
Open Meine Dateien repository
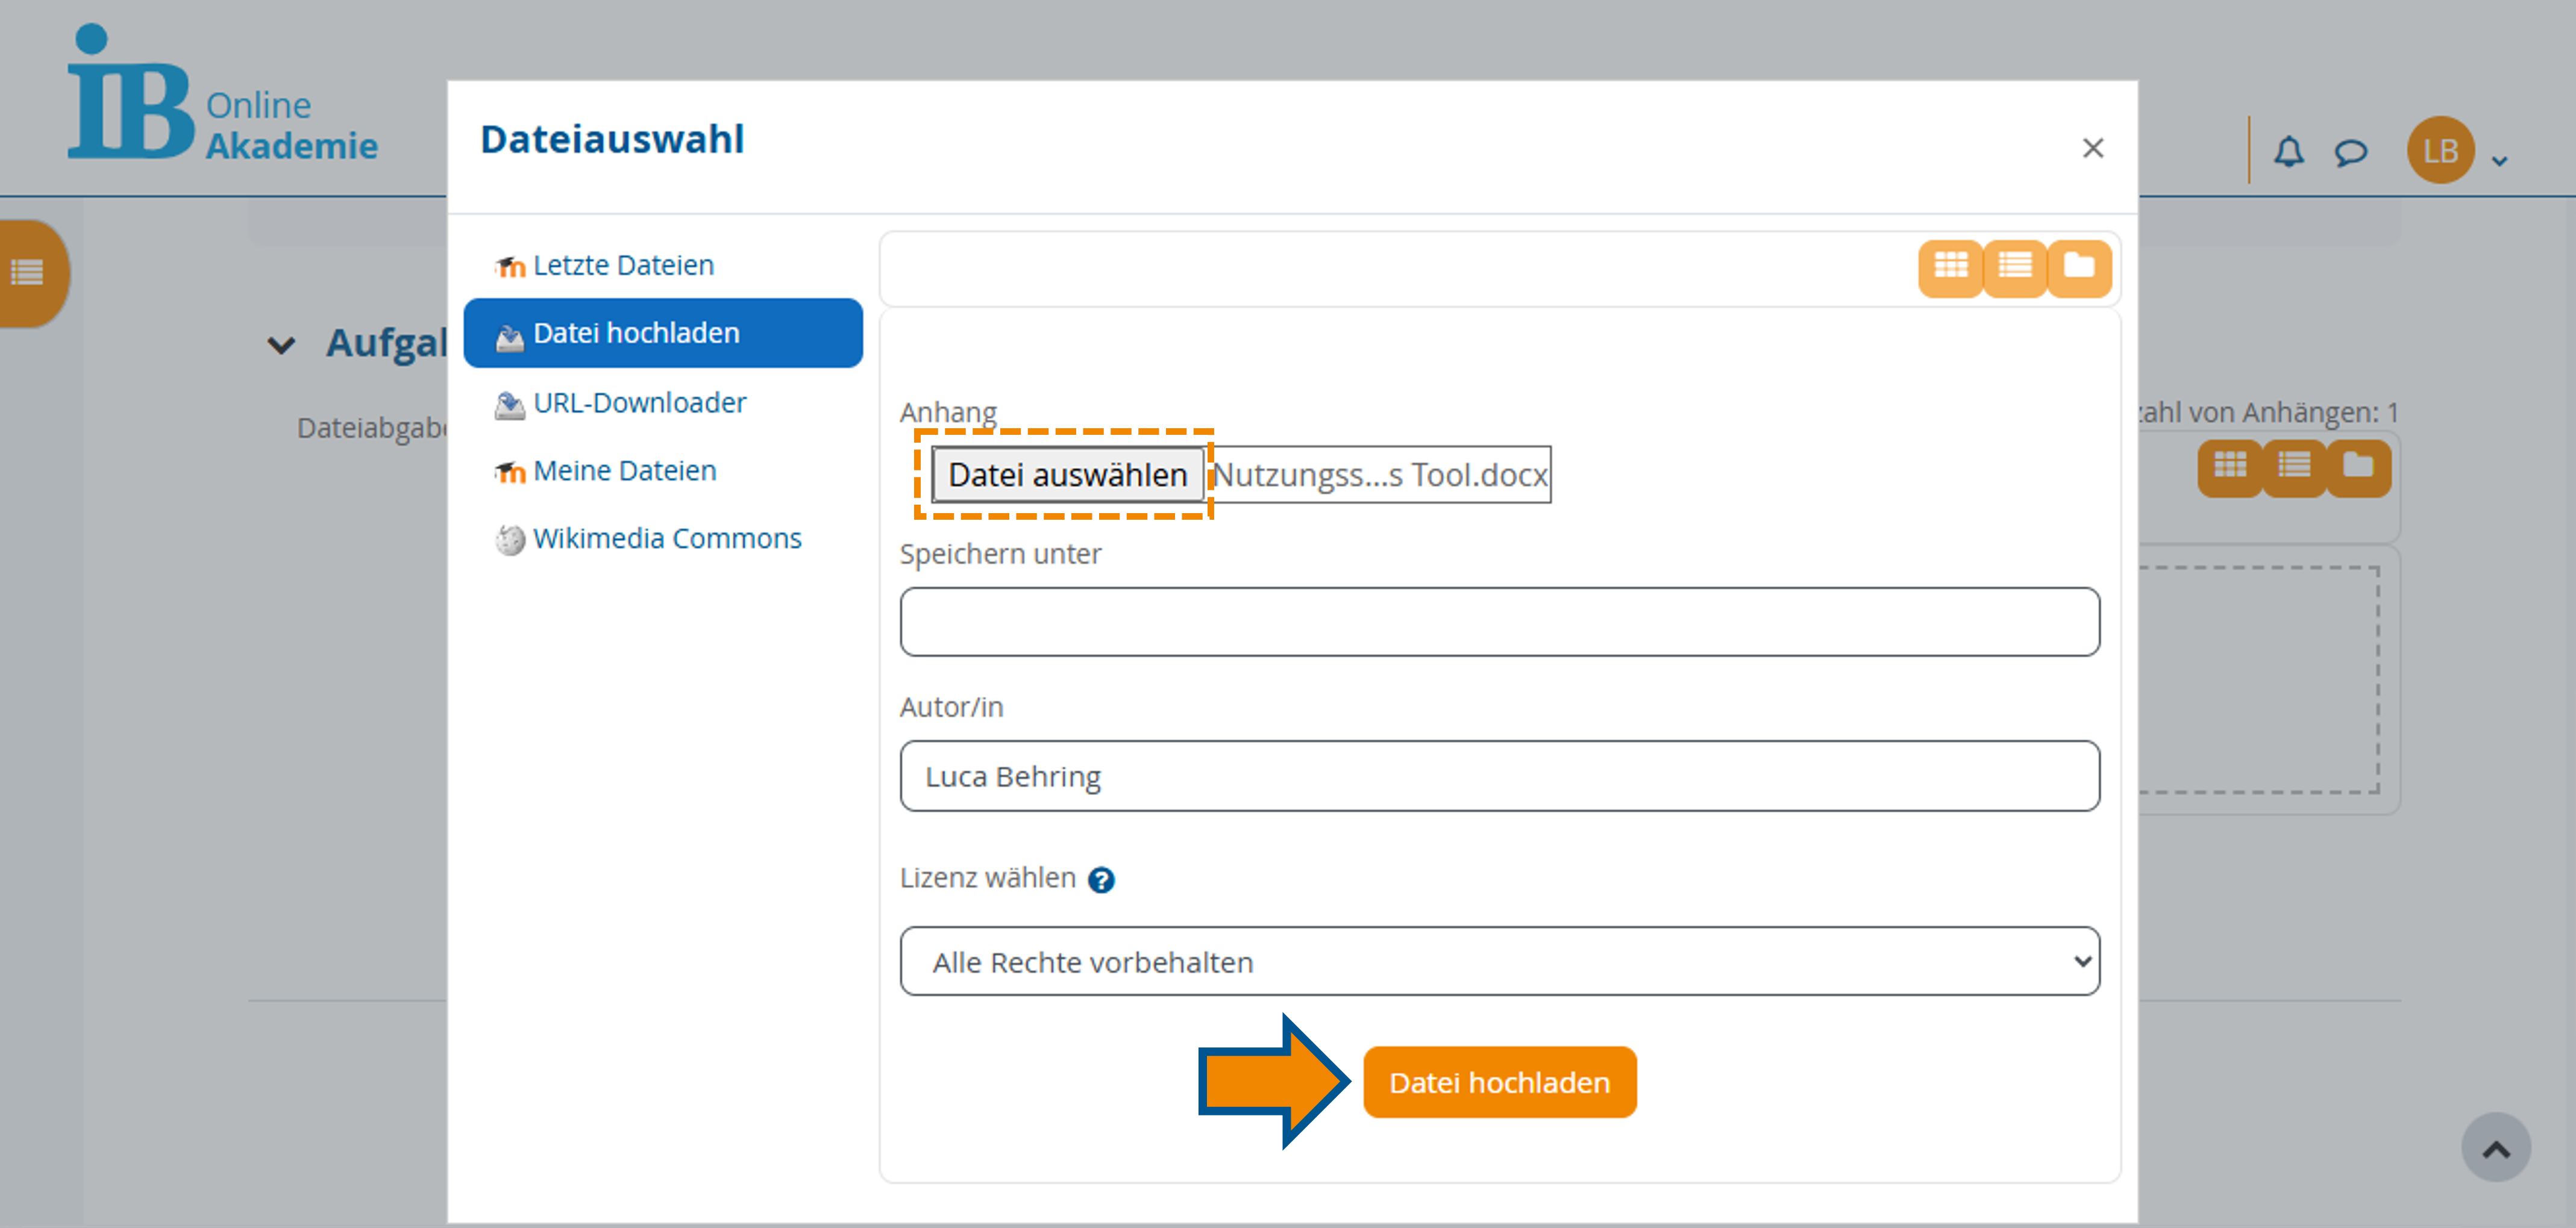pyautogui.click(x=624, y=470)
